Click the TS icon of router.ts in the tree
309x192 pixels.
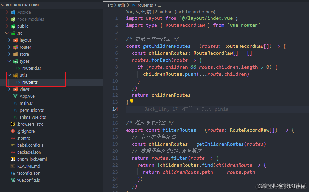click(18, 82)
